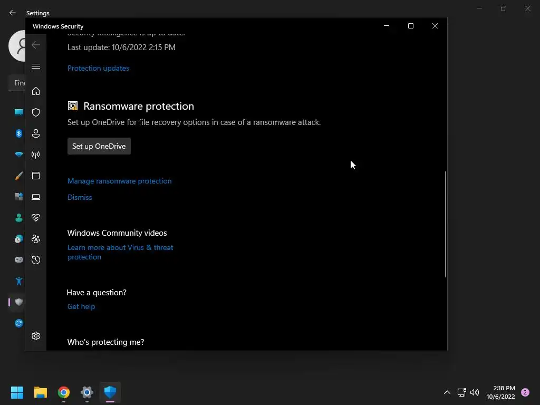Click Settings search field behind the dialog
This screenshot has width=540, height=405.
click(x=17, y=83)
